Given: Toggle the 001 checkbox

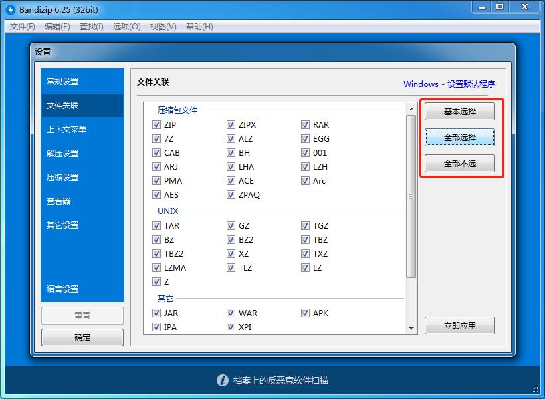Looking at the screenshot, I should [x=305, y=152].
